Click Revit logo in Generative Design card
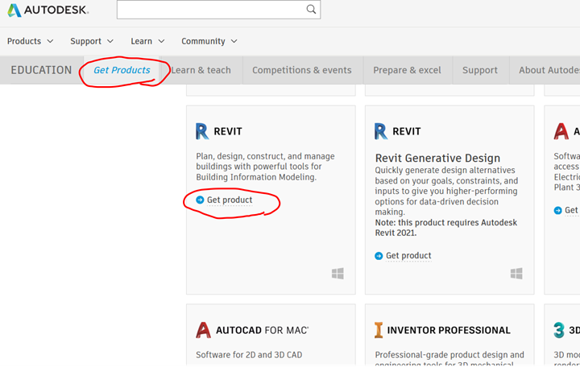580x367 pixels. [380, 131]
